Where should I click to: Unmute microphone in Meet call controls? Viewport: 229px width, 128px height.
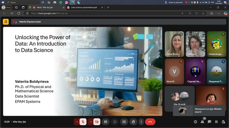[83, 122]
